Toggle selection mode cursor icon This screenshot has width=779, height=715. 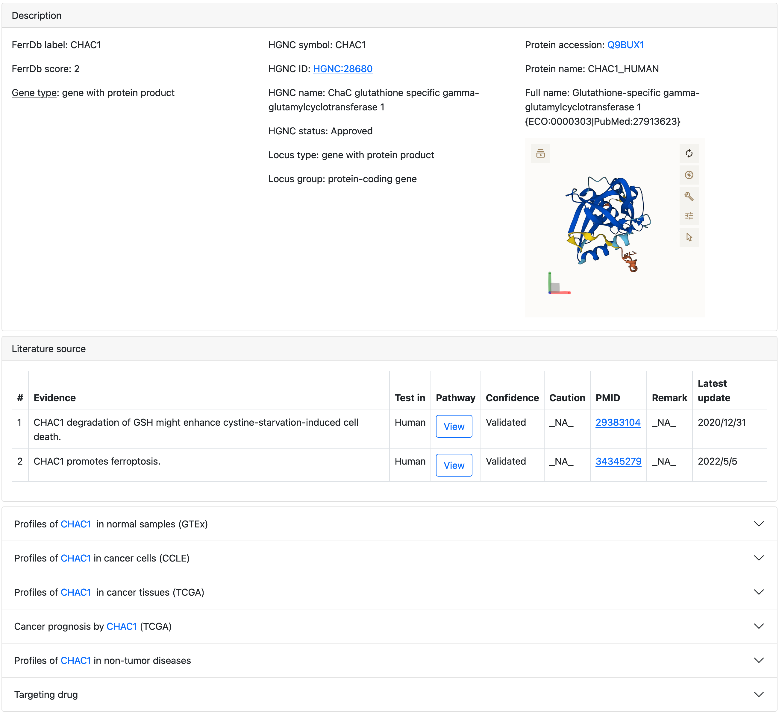pyautogui.click(x=689, y=237)
